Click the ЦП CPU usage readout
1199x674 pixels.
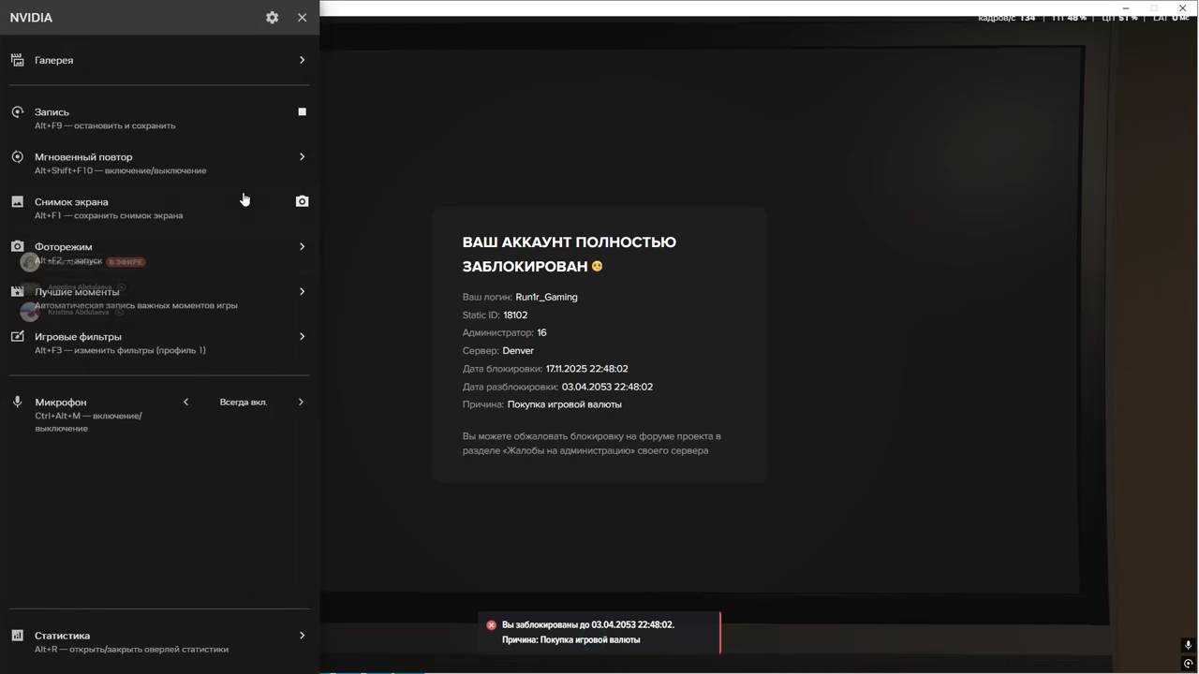1120,18
